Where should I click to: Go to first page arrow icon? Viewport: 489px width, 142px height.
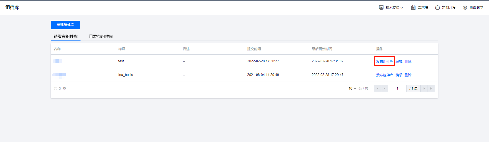pyautogui.click(x=377, y=88)
